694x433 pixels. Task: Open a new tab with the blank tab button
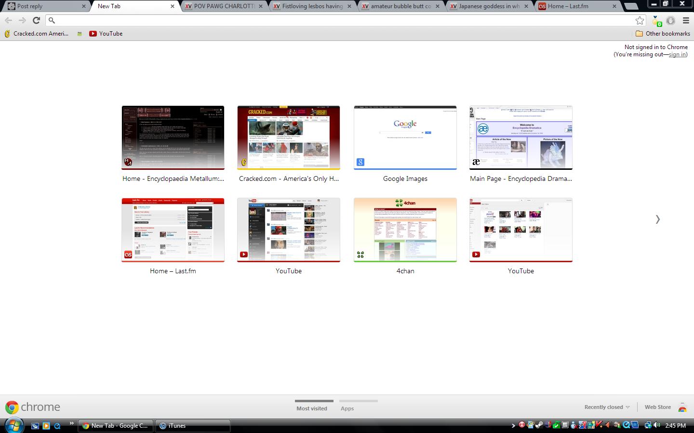pos(630,7)
